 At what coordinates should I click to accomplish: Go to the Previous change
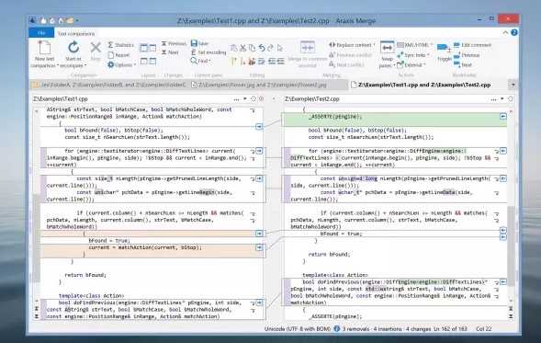(174, 43)
